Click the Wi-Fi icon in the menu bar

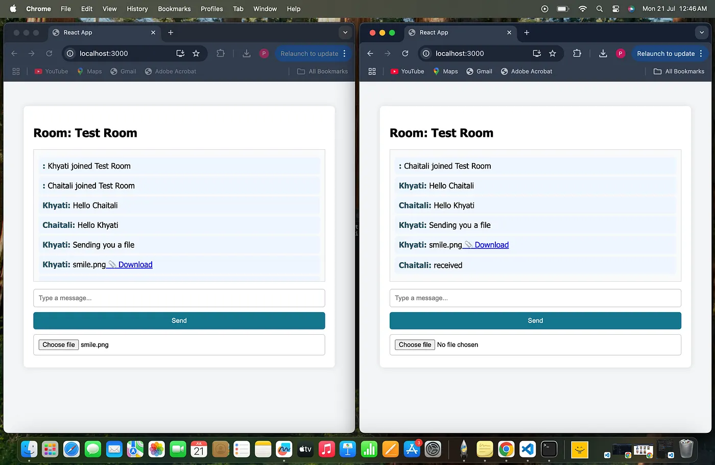pyautogui.click(x=582, y=9)
